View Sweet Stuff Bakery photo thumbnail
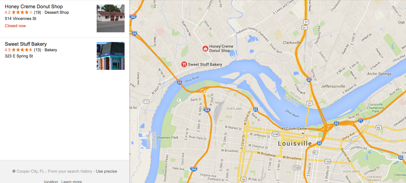Viewport: 406px width, 183px height. tap(110, 56)
